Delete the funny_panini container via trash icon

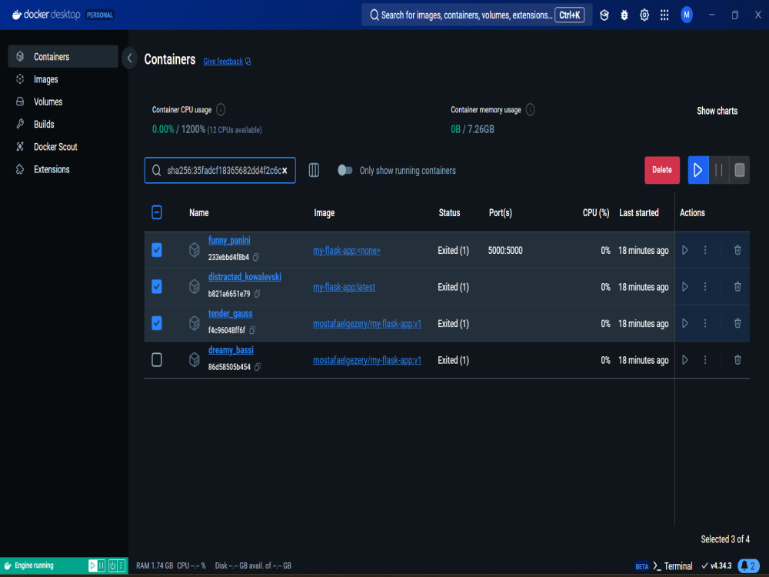coord(737,250)
